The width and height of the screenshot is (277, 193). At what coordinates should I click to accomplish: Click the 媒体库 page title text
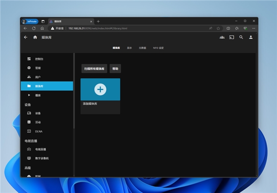click(46, 37)
